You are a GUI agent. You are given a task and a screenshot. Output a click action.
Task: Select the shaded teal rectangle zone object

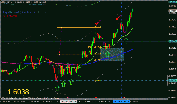pyautogui.click(x=112, y=55)
